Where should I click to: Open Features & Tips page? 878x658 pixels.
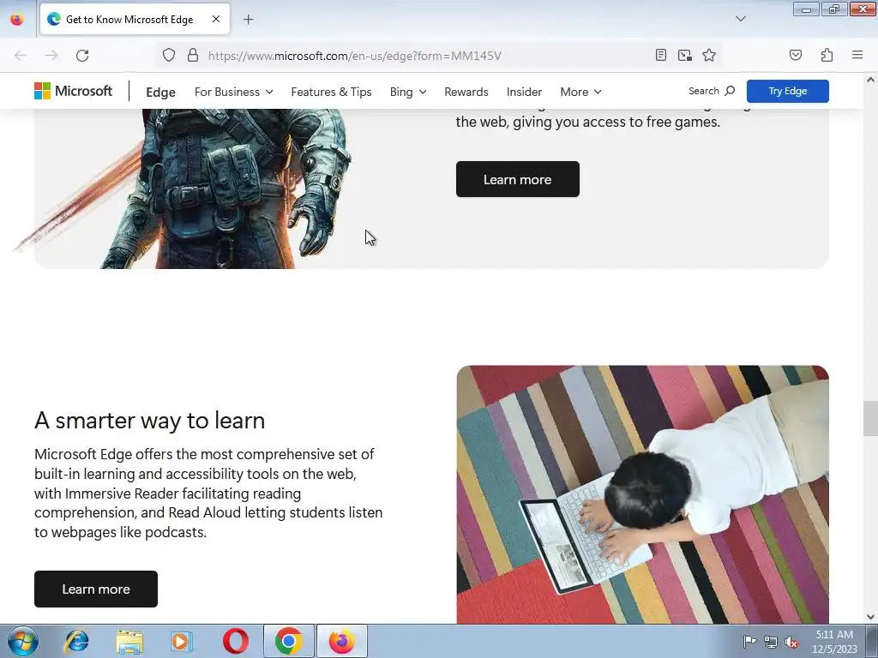pos(332,92)
